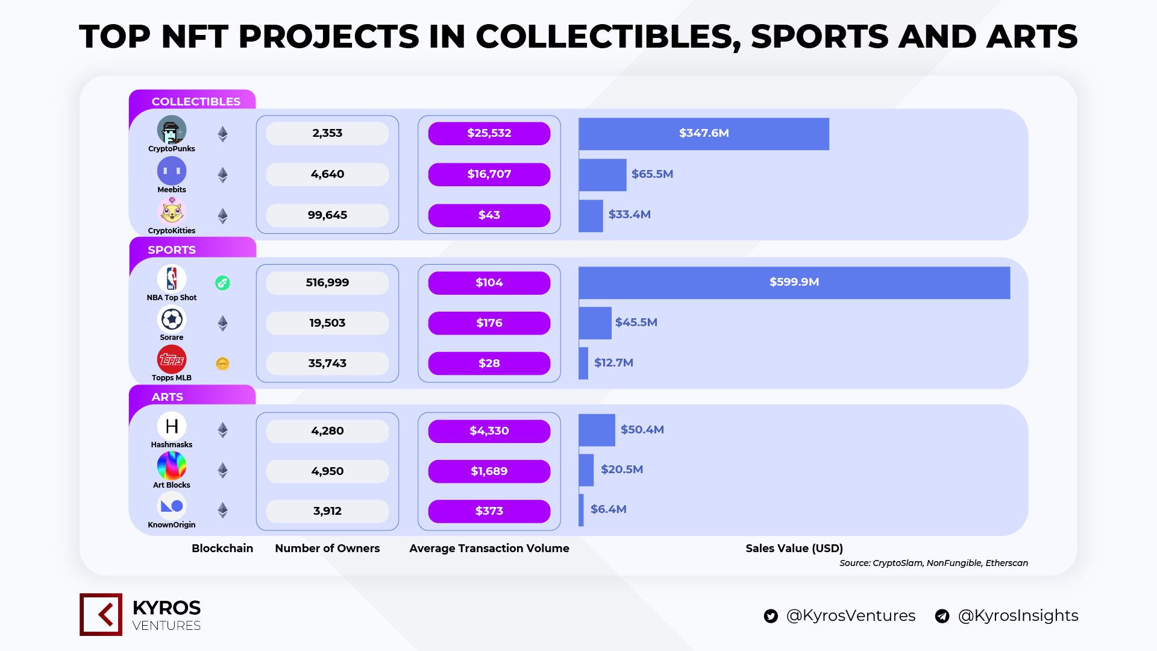Click the @KyrosVentures handle
The width and height of the screenshot is (1157, 651).
[851, 615]
